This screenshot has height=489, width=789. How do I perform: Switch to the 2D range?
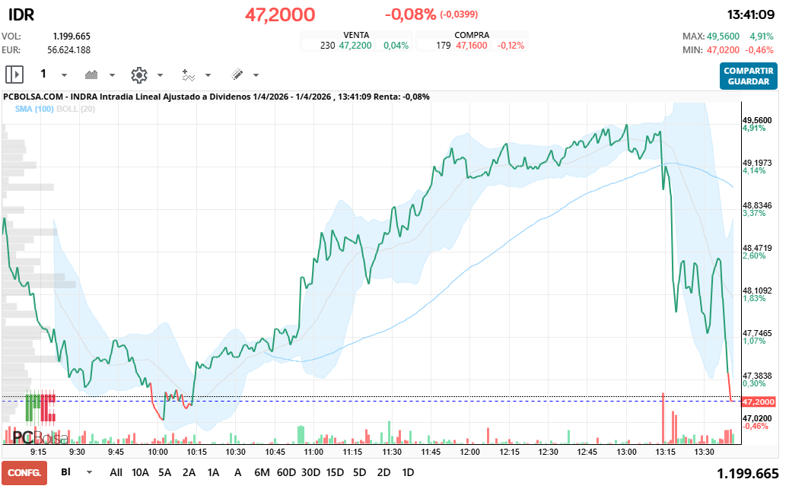[383, 472]
